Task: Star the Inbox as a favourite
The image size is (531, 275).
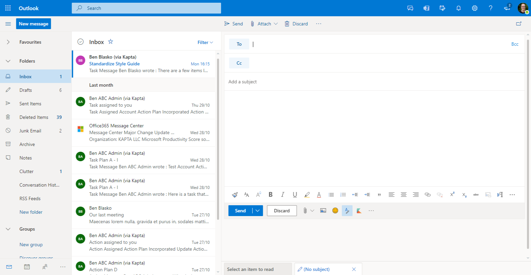Action: (111, 42)
